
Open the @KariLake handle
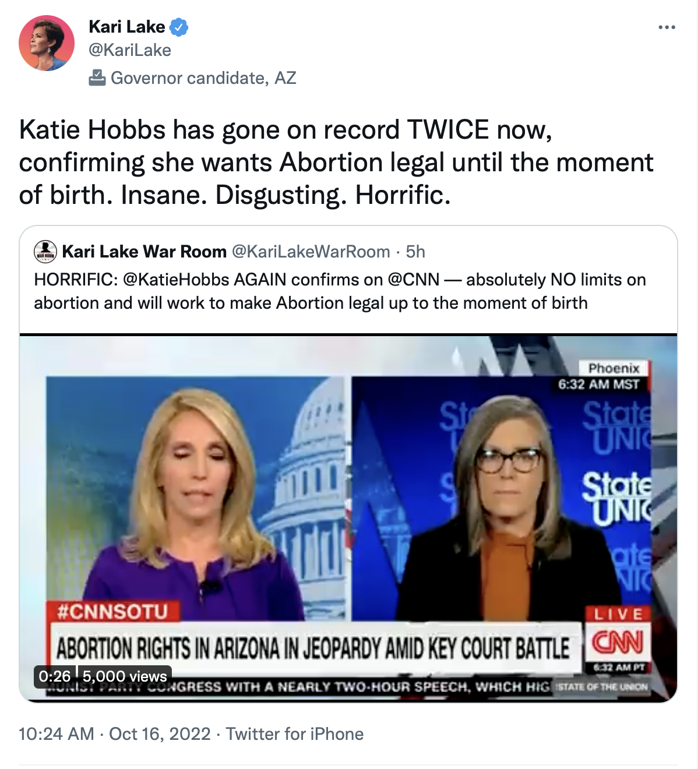pos(130,50)
